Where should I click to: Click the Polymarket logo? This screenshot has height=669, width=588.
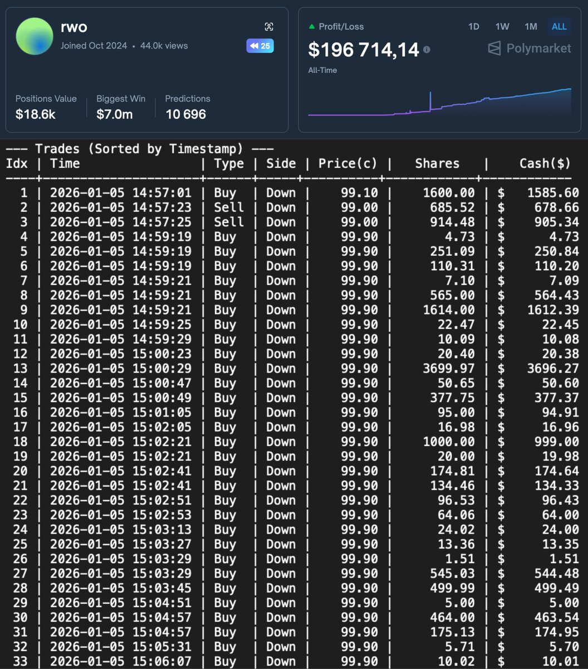coord(529,49)
